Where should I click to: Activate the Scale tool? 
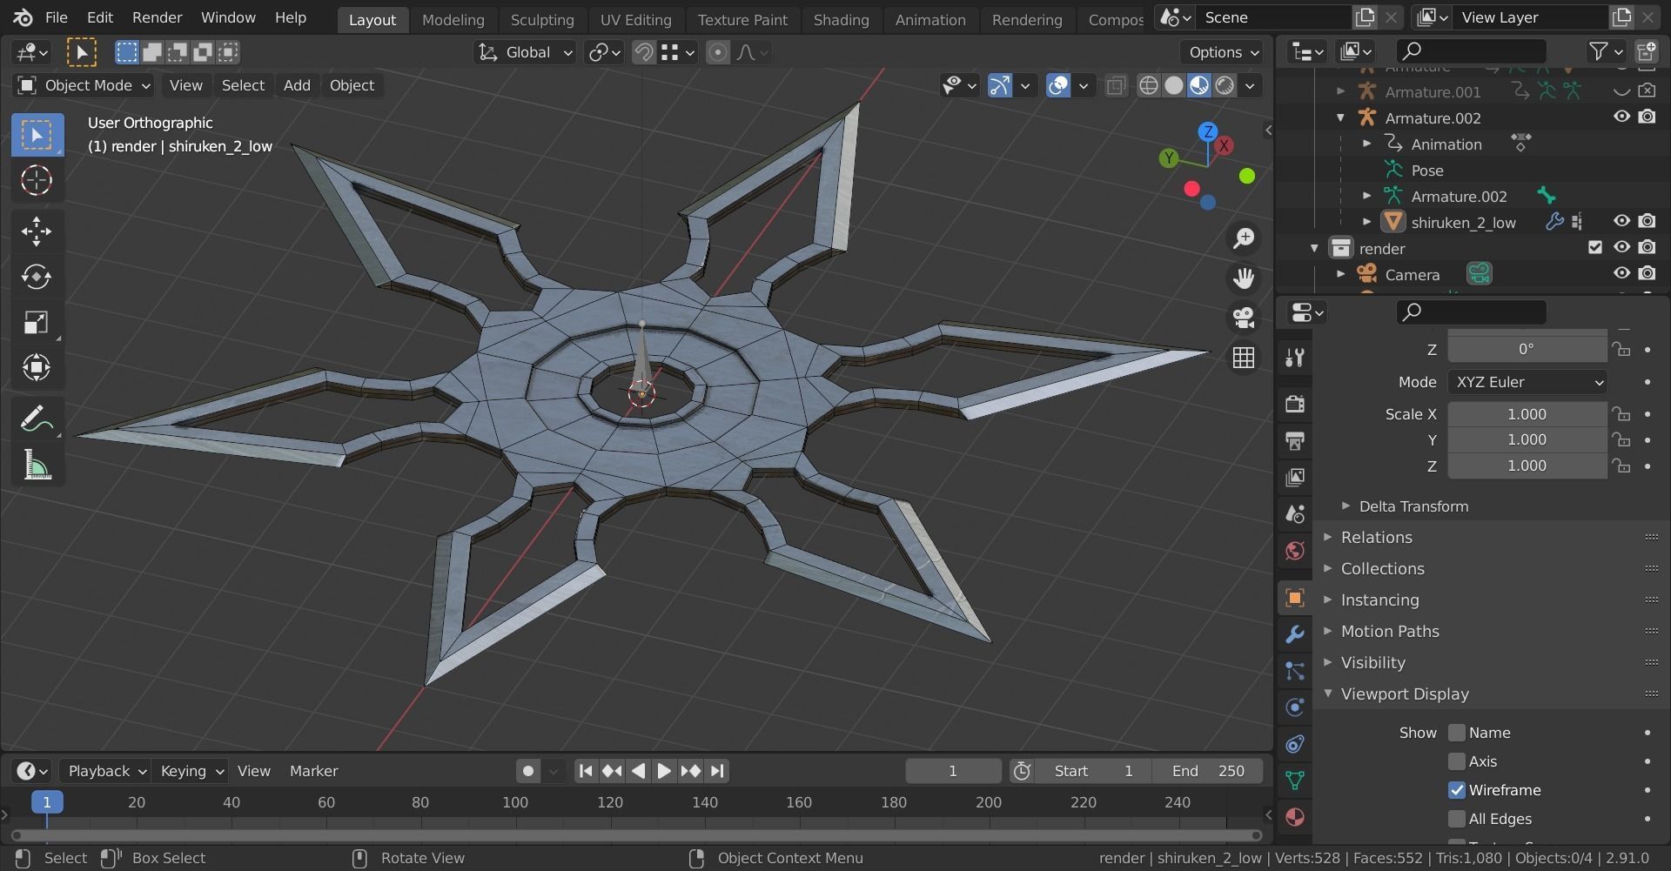[37, 323]
